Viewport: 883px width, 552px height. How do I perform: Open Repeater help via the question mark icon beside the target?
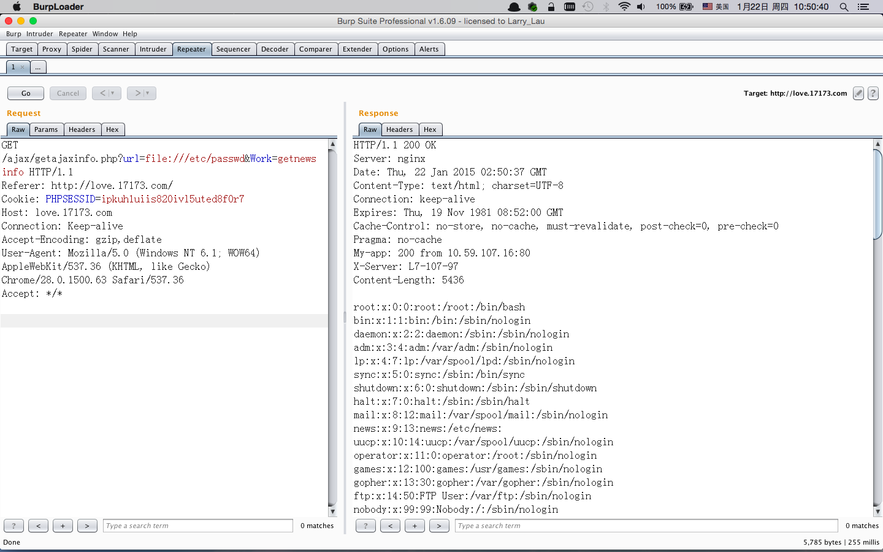873,93
